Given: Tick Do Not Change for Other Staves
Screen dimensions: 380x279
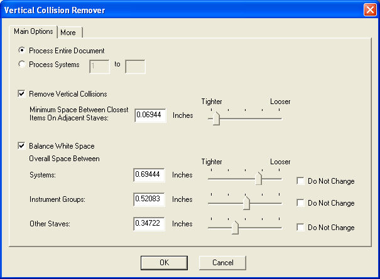Looking at the screenshot, I should (301, 227).
